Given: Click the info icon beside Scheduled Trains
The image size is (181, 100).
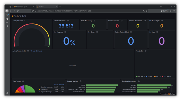Looking at the screenshot, I should (68, 21).
